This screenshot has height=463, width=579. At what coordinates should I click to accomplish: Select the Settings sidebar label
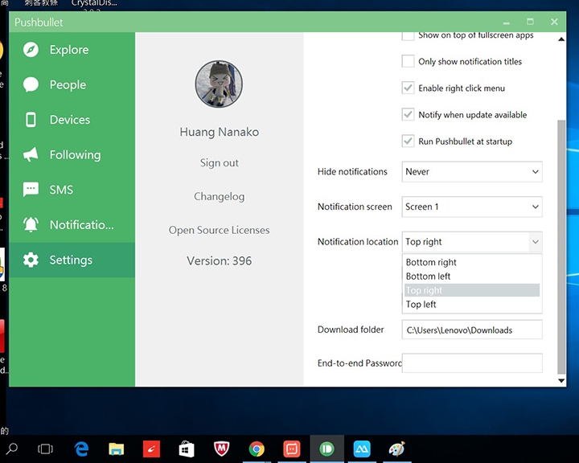(71, 260)
